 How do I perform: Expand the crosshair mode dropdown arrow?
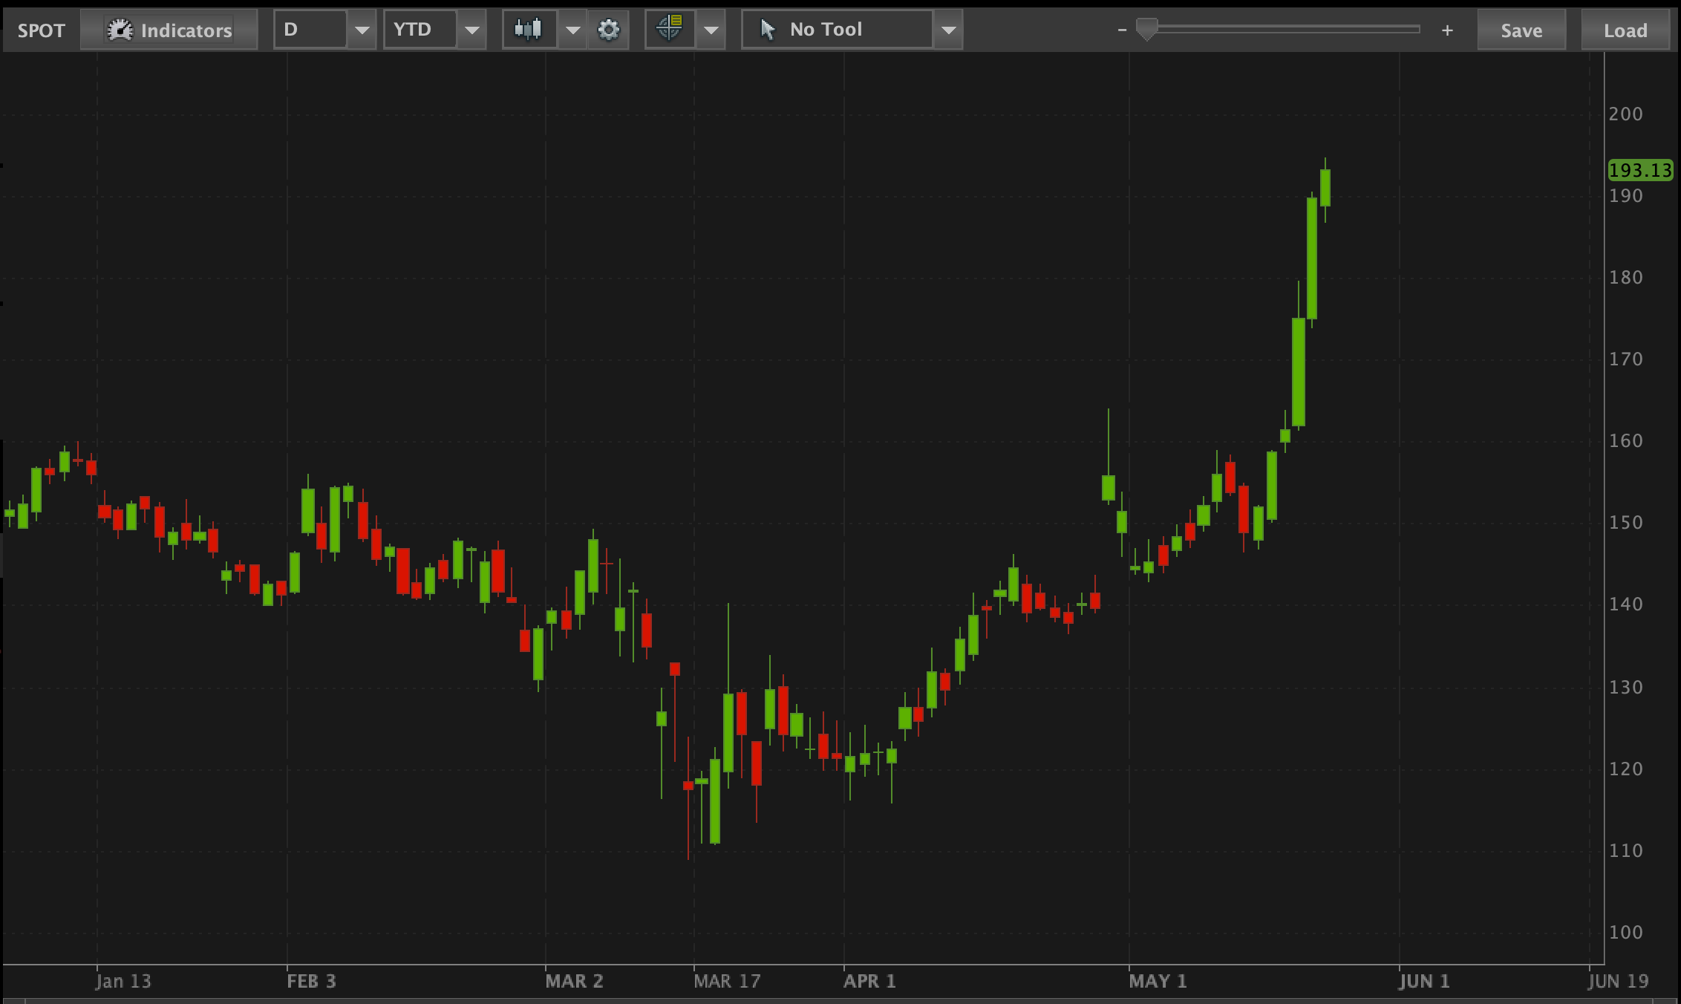[x=711, y=30]
